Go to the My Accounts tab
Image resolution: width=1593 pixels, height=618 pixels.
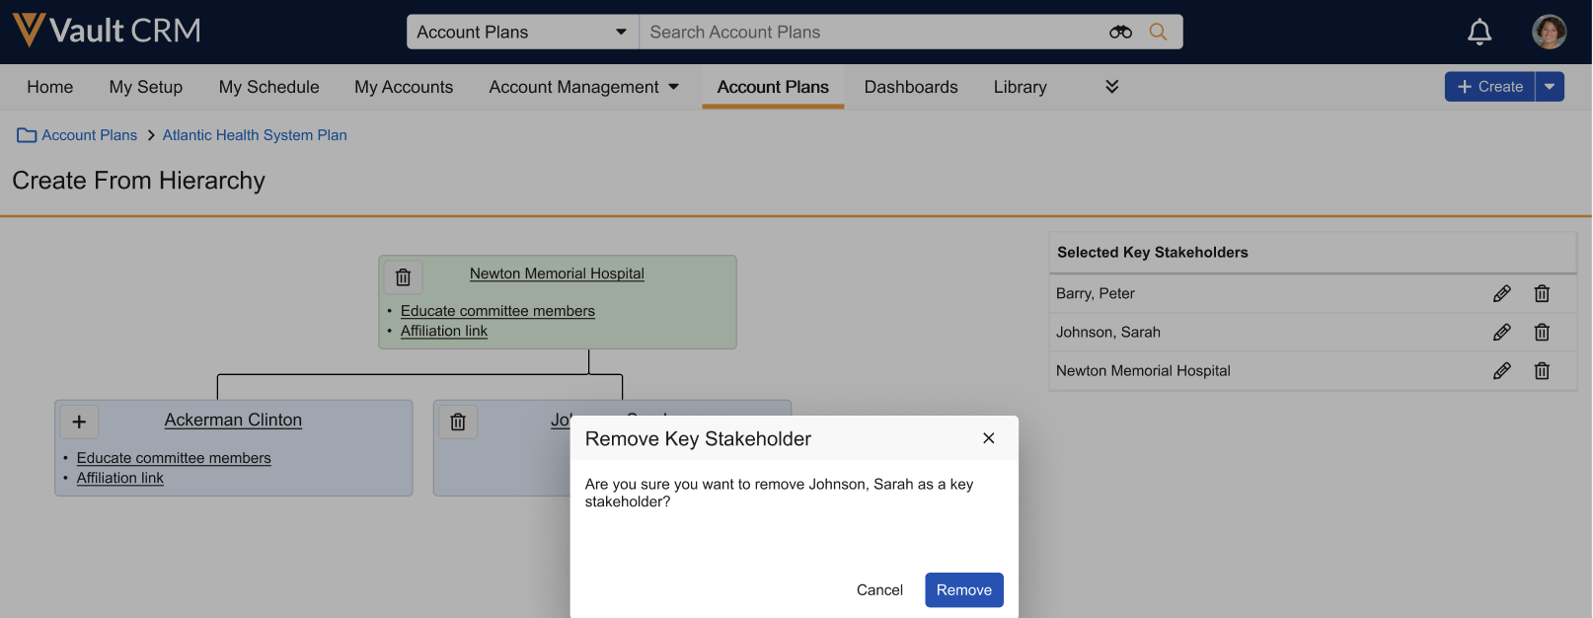click(x=404, y=87)
